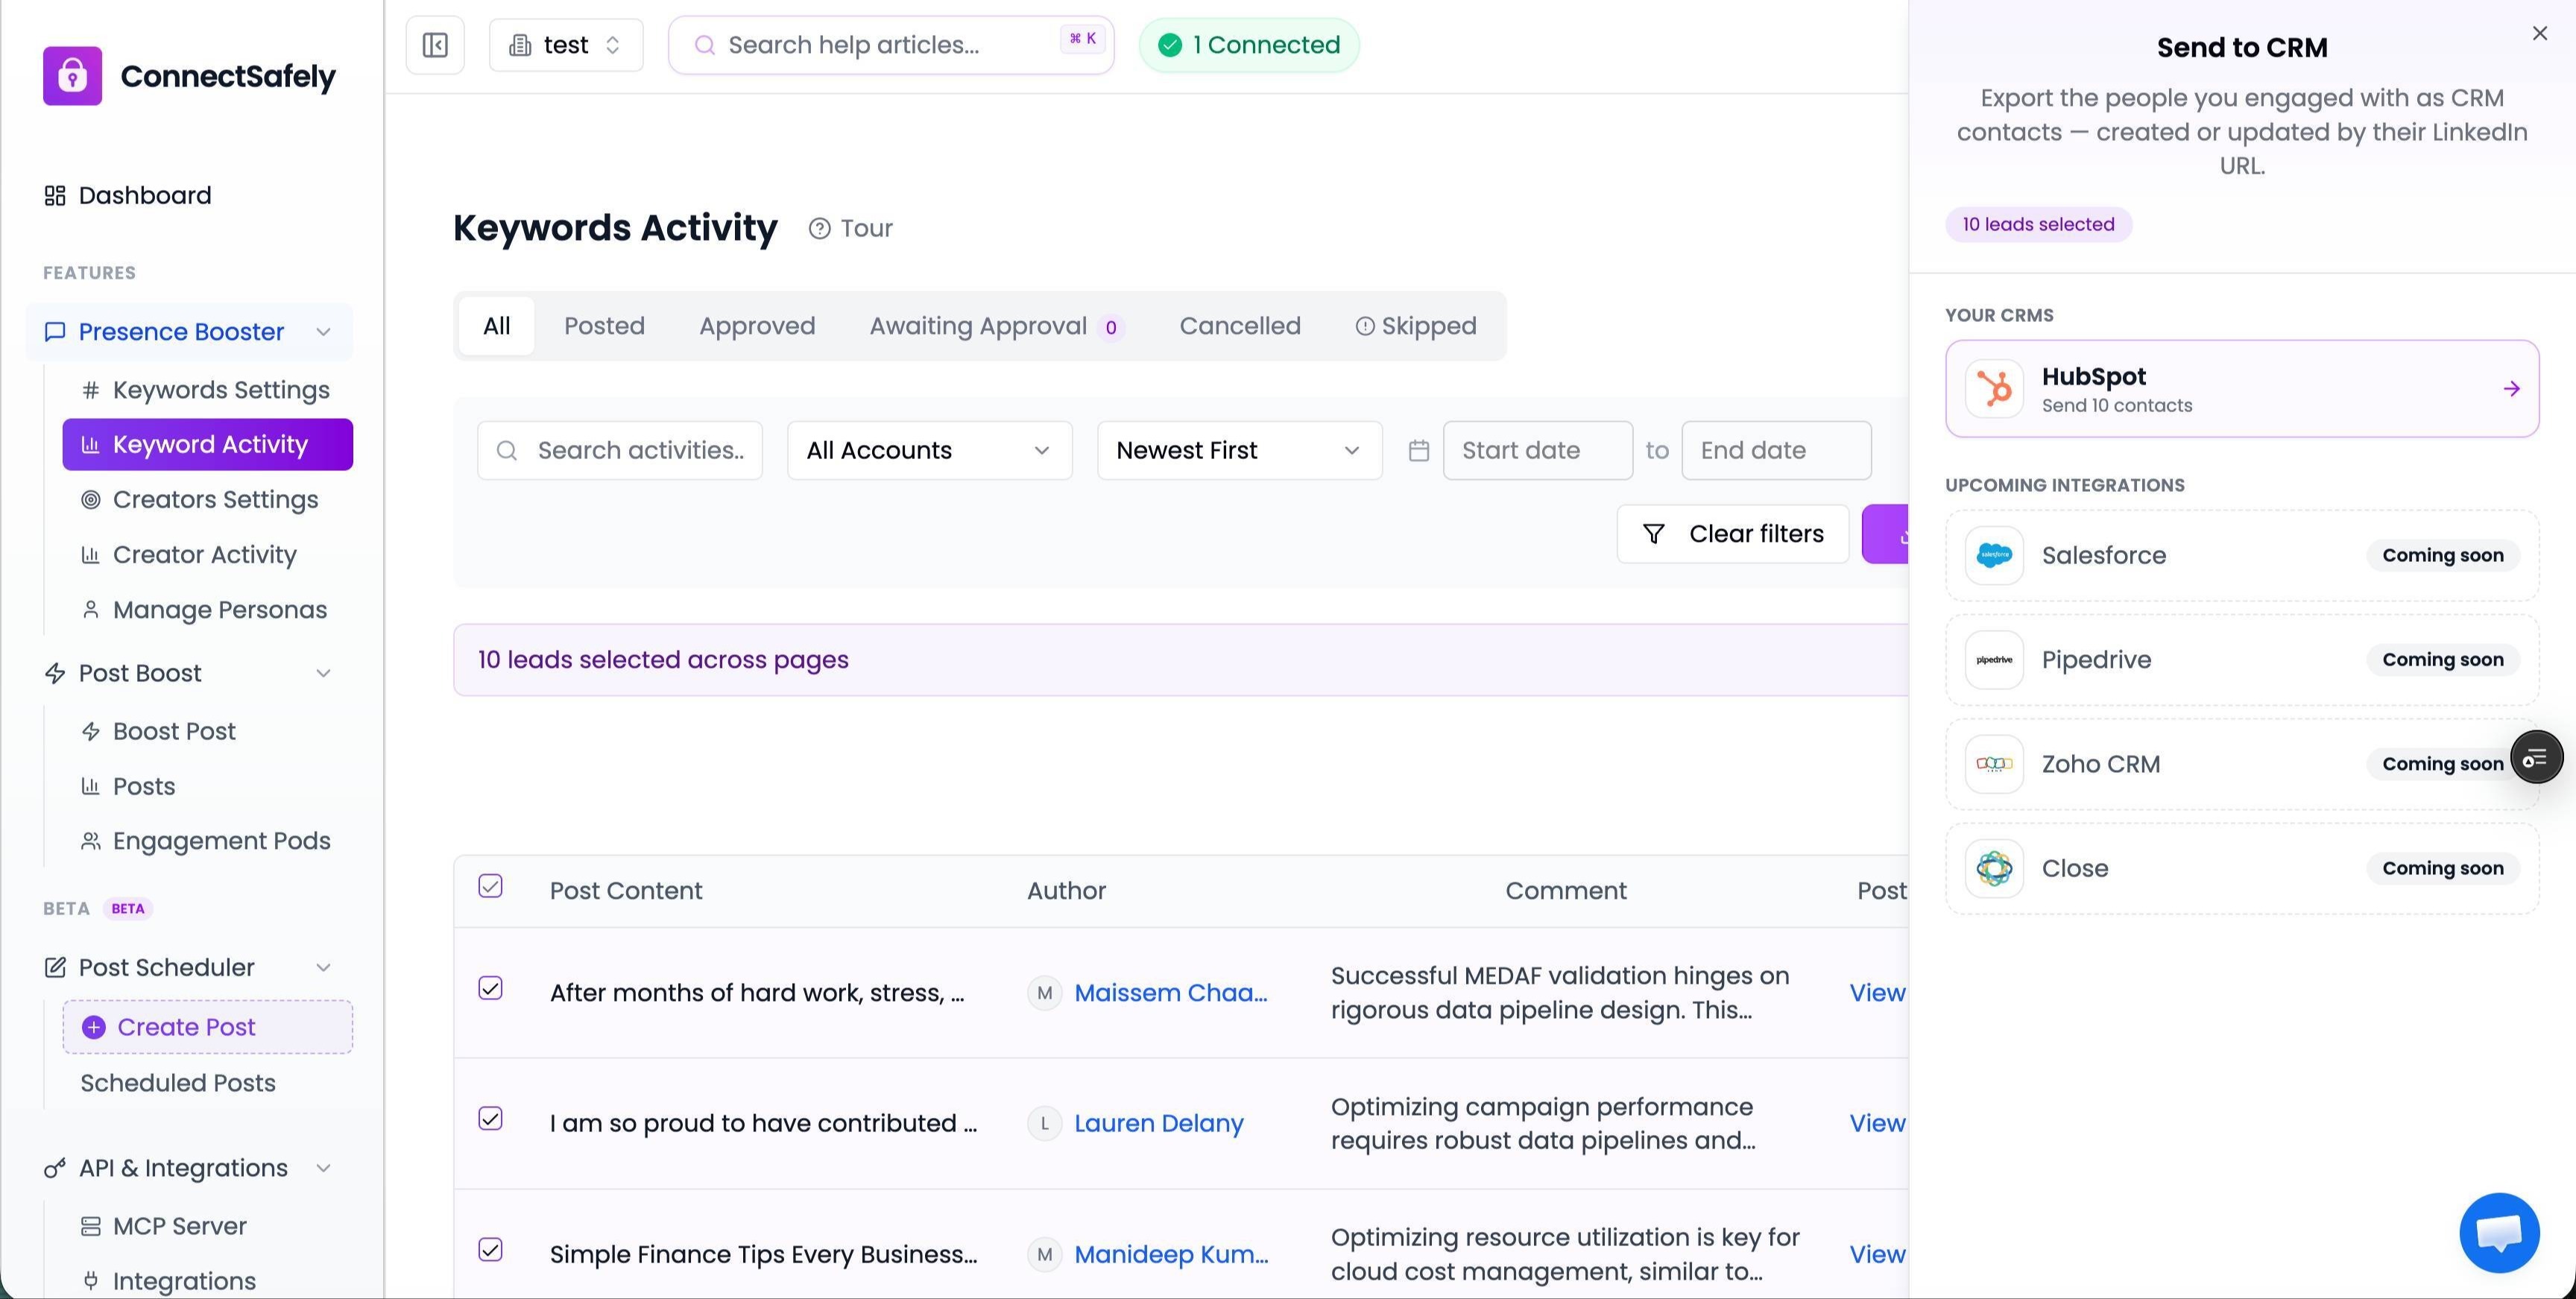Screen dimensions: 2576x1299
Task: Open Manideep Kum… author profile link
Action: (1171, 1254)
